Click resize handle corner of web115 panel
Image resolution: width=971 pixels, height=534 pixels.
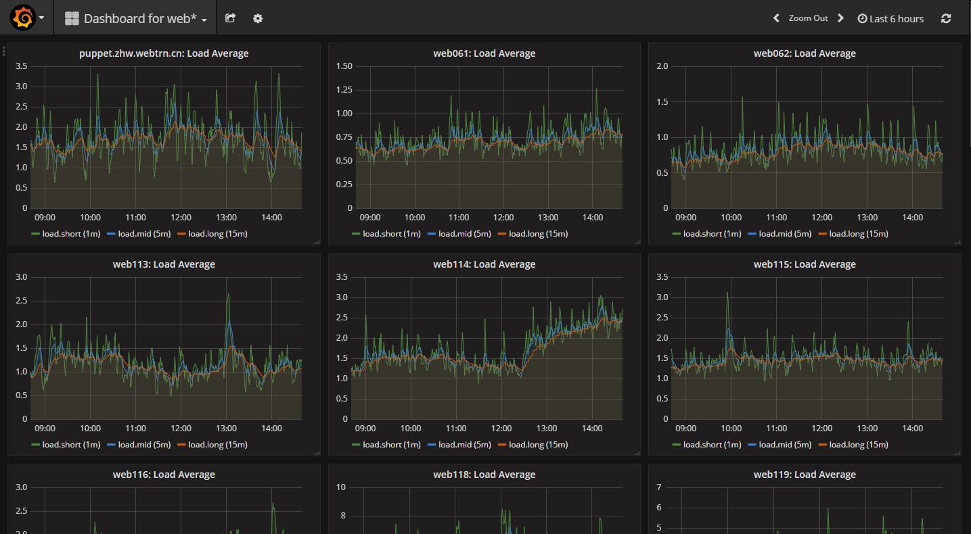957,452
